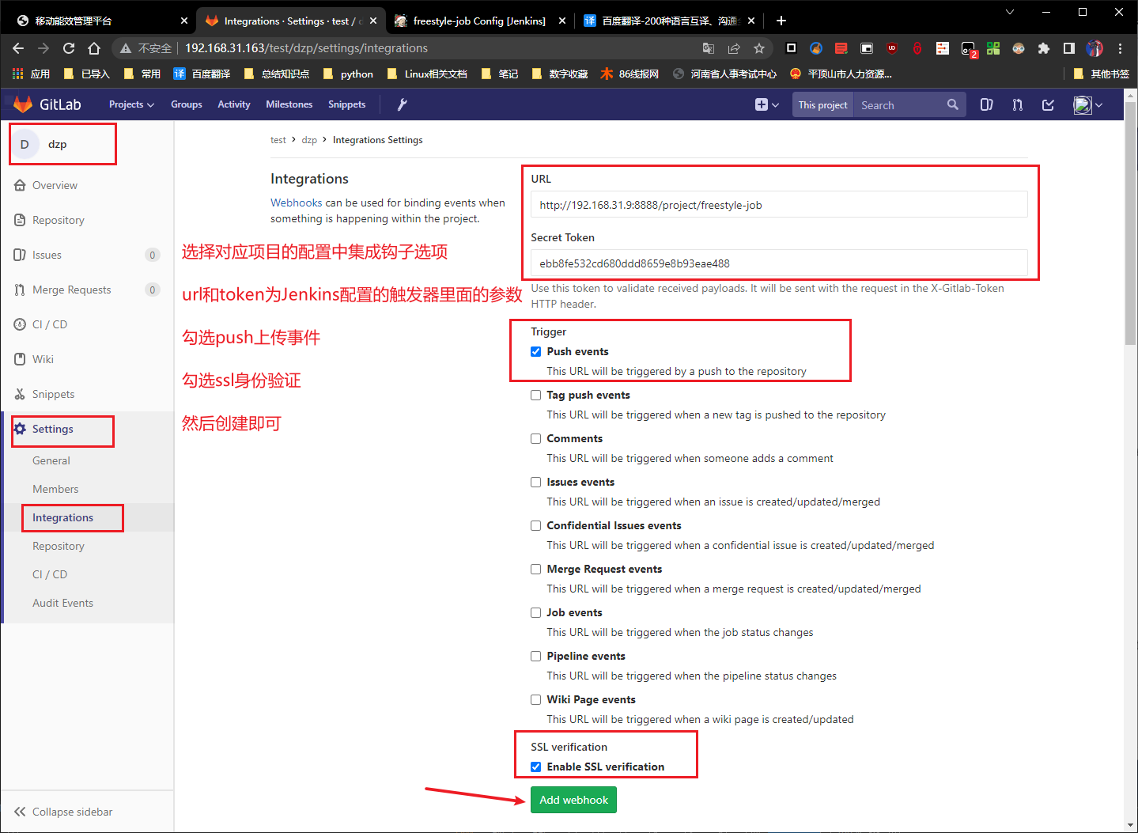The image size is (1138, 833).
Task: Click the browser home icon
Action: coord(94,48)
